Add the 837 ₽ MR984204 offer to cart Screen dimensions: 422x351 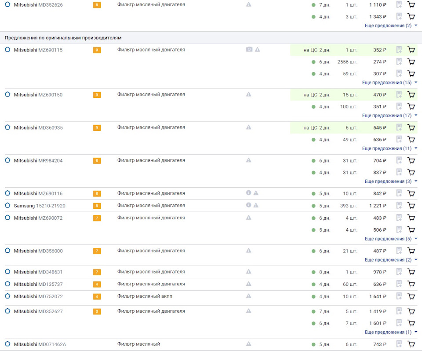(x=411, y=172)
